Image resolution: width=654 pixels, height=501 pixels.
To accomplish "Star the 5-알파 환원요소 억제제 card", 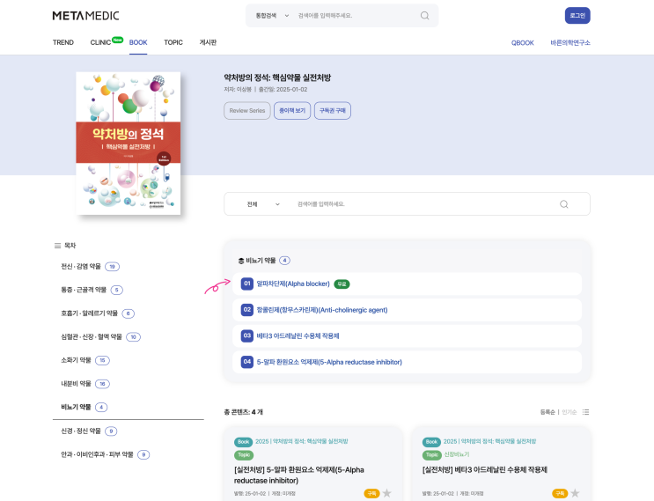I will (387, 493).
